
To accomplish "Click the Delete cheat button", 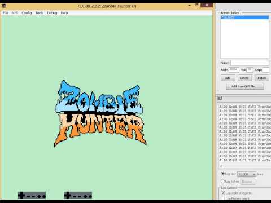I will [x=244, y=78].
